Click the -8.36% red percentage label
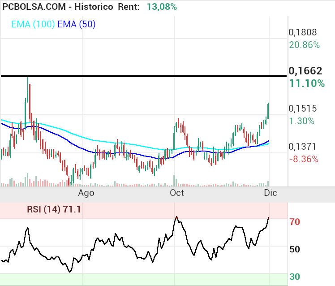 (x=304, y=159)
